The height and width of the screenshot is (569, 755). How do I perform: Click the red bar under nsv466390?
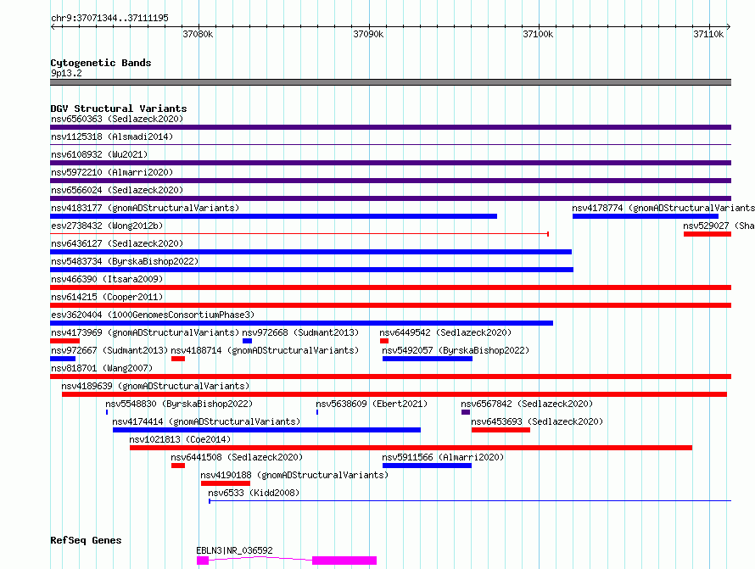coord(390,287)
